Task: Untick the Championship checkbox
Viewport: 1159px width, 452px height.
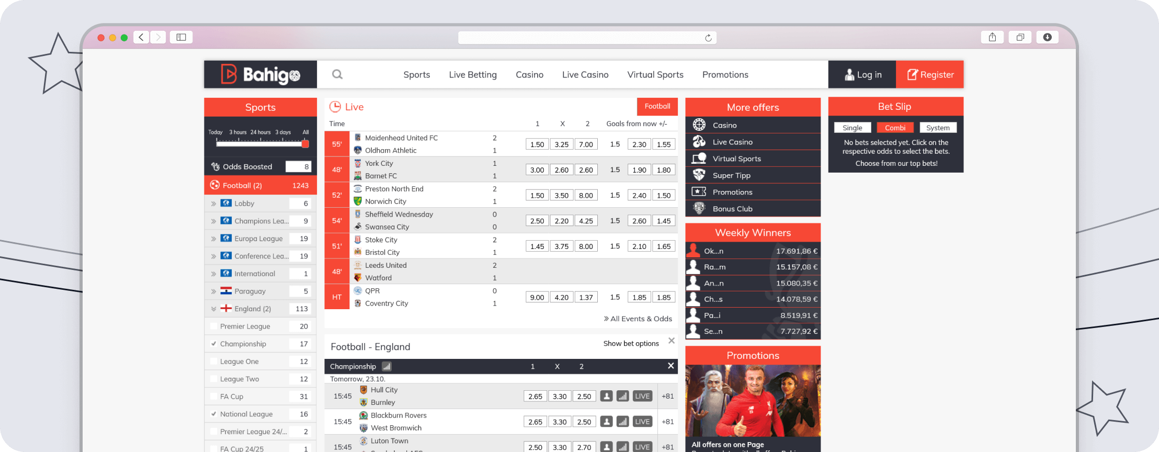Action: [213, 344]
